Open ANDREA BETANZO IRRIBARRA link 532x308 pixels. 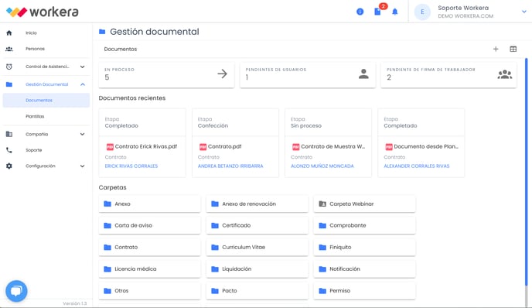[230, 166]
